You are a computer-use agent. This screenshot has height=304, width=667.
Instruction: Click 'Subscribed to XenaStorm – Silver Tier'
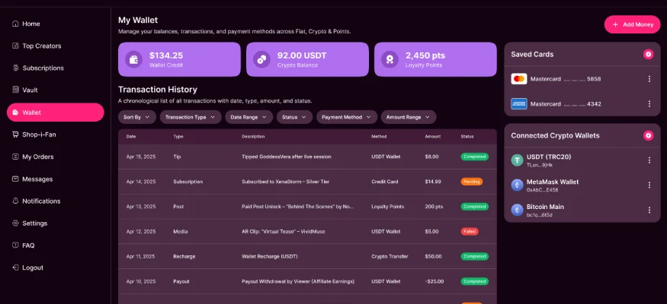tap(285, 182)
